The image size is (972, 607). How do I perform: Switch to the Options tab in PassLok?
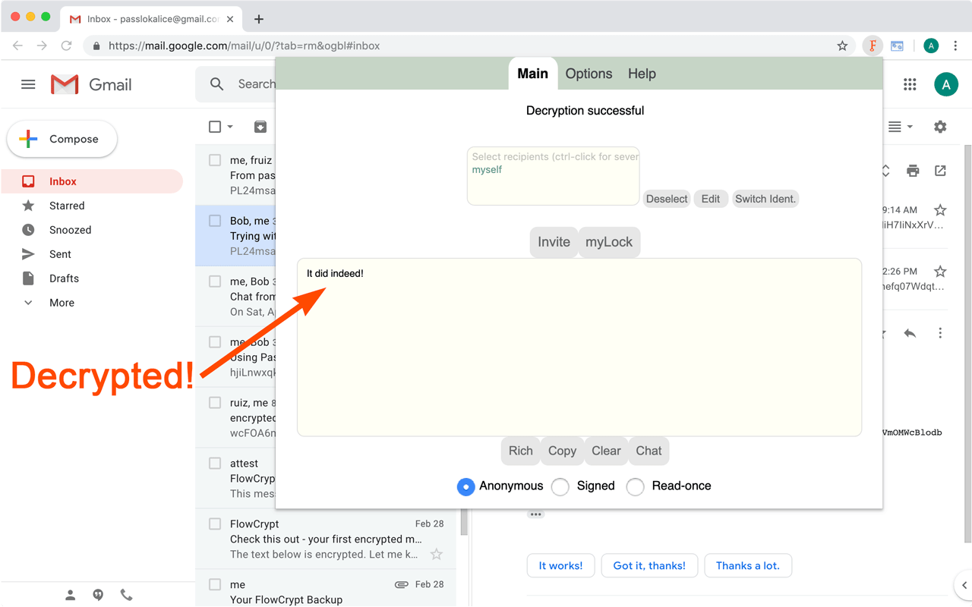coord(589,74)
